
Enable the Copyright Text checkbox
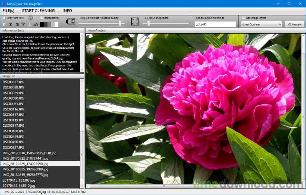(x=4, y=18)
